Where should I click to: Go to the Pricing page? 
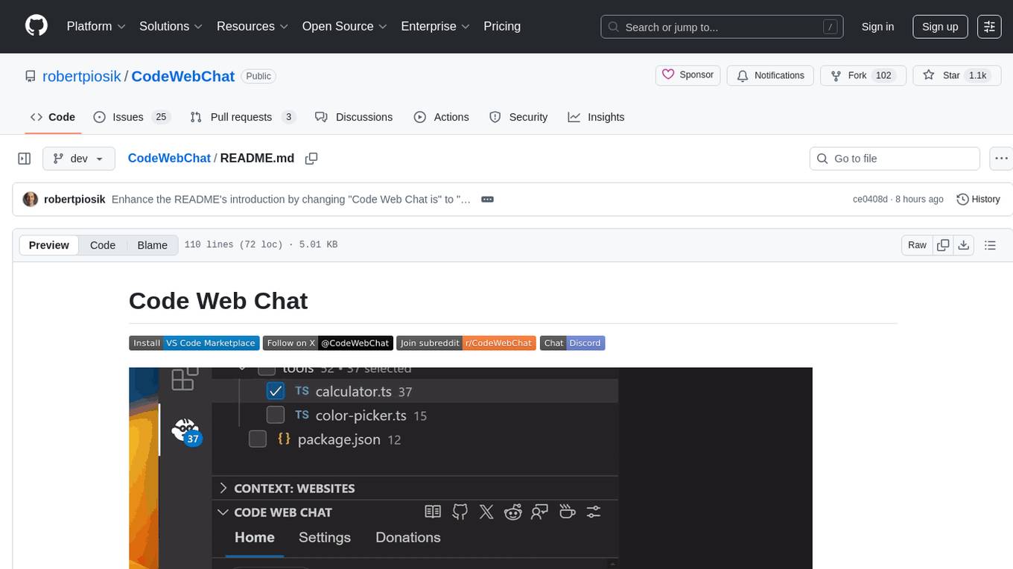point(502,26)
